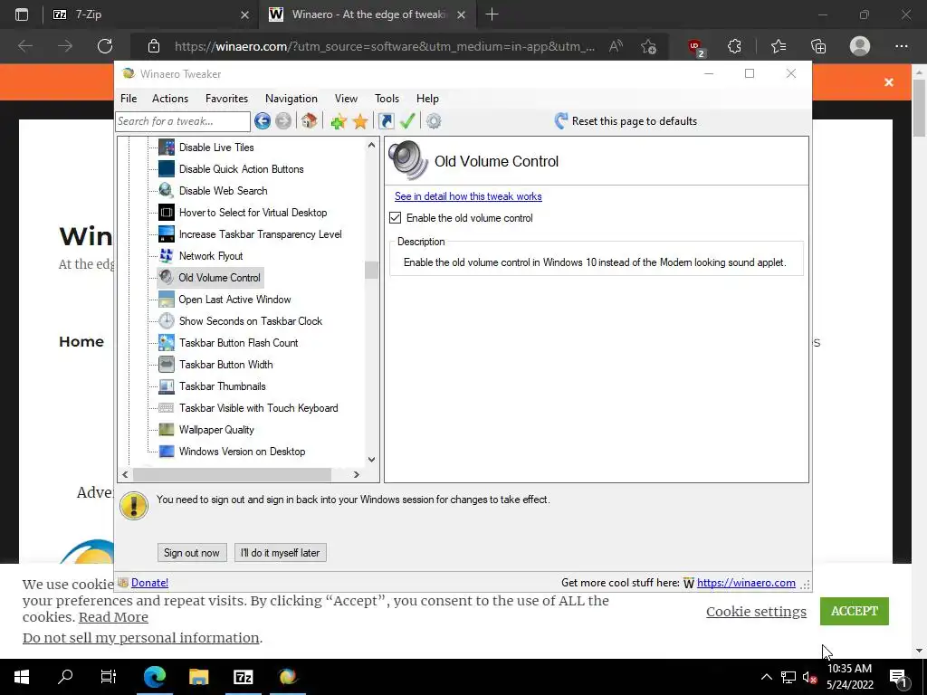Add this tweak to favorites (green plus star)

[339, 121]
